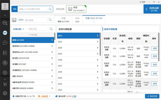
Task: Click the Honda brand shortcut card
Action: [x=76, y=9]
